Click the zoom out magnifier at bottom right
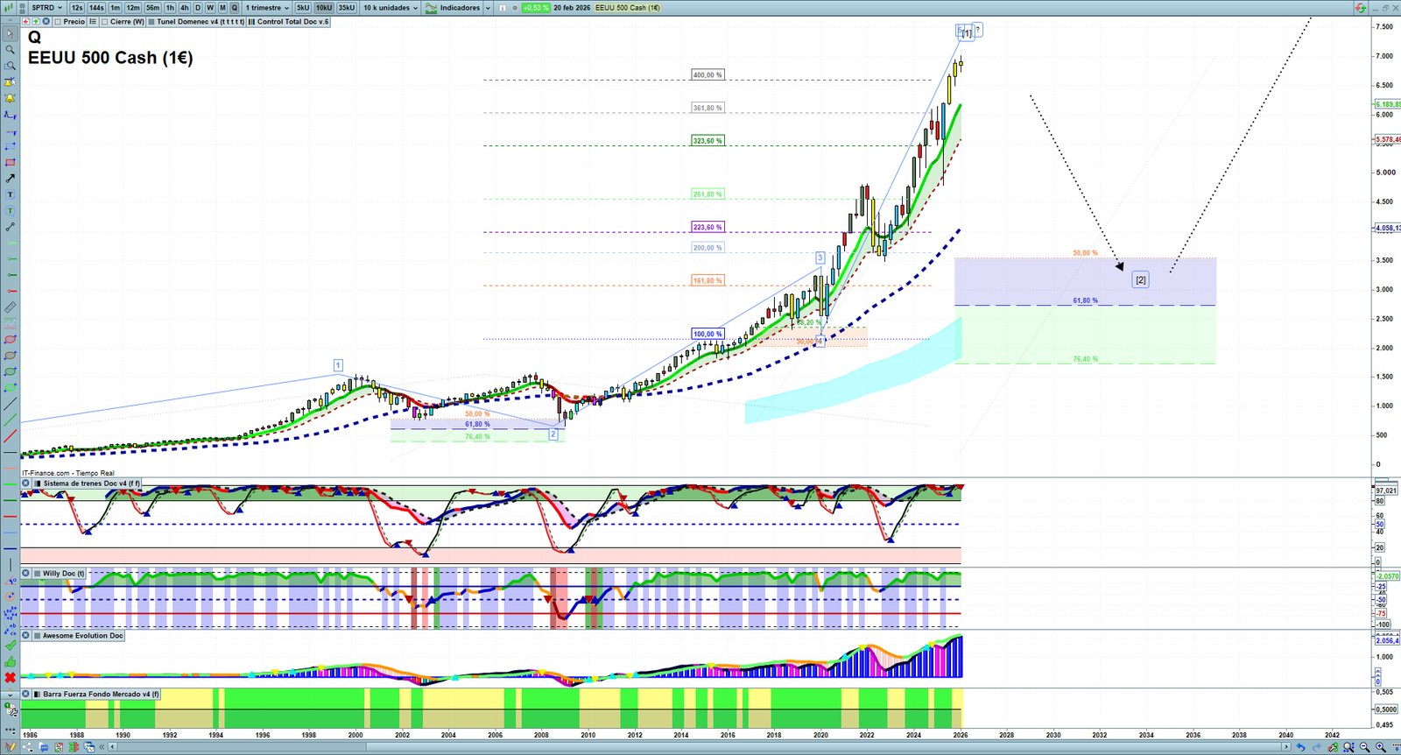This screenshot has height=755, width=1401. click(1364, 747)
